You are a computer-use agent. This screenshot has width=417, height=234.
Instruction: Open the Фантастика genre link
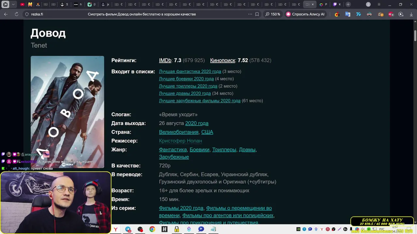coord(173,149)
